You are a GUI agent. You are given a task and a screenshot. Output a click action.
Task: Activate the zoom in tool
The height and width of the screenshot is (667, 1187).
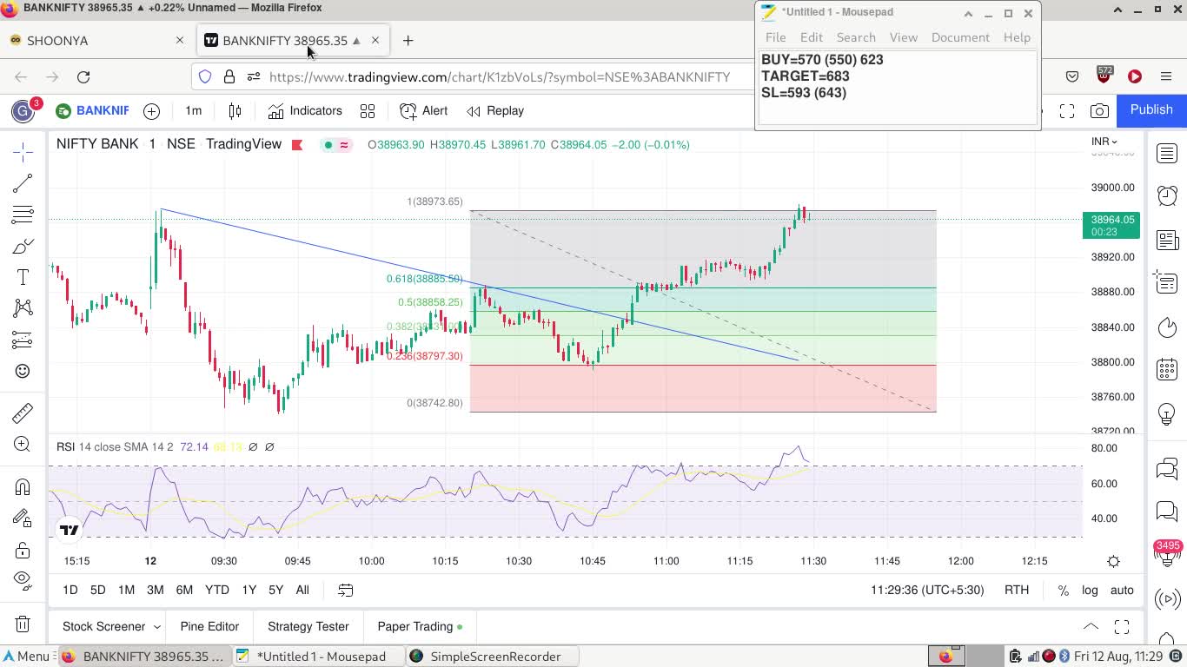coord(23,444)
